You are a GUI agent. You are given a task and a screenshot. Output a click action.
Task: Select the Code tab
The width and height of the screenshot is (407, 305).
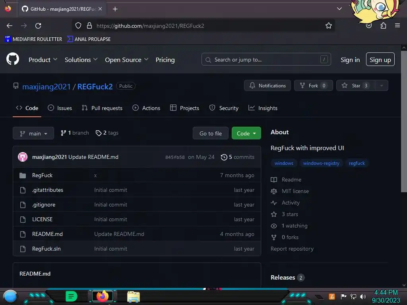(x=27, y=108)
